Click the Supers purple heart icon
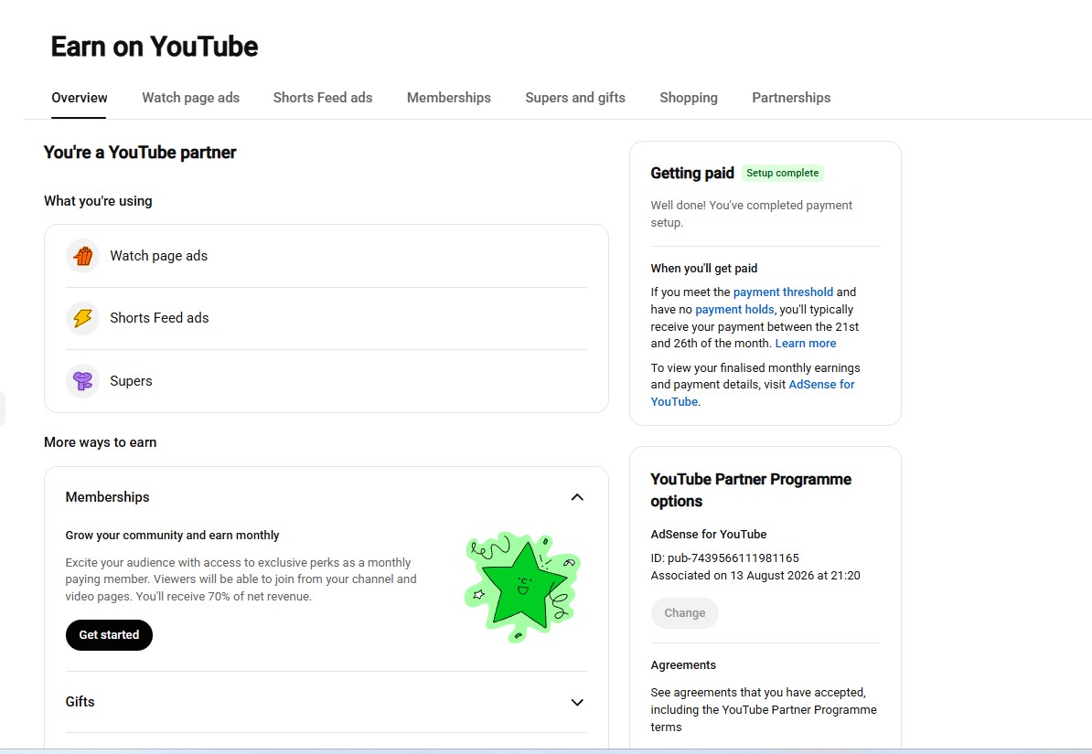 point(83,381)
